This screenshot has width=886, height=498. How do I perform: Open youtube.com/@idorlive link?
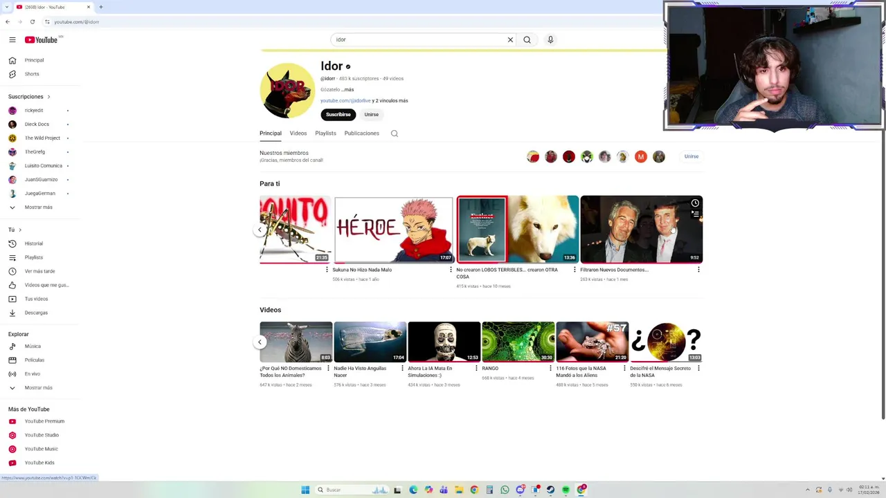point(345,101)
